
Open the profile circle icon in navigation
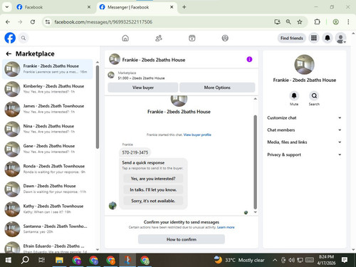225,38
